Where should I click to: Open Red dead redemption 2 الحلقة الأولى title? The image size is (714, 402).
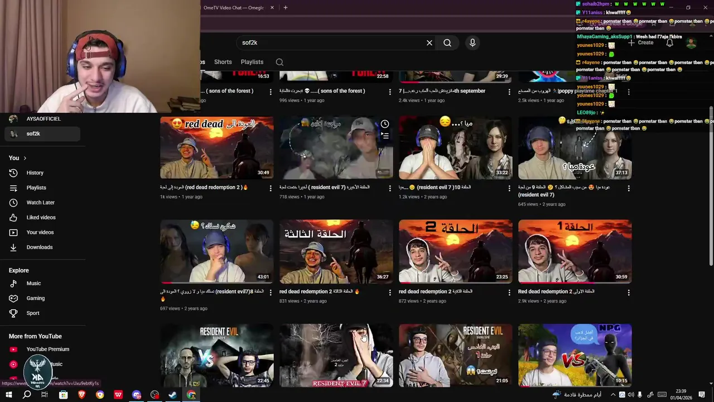[x=556, y=291]
